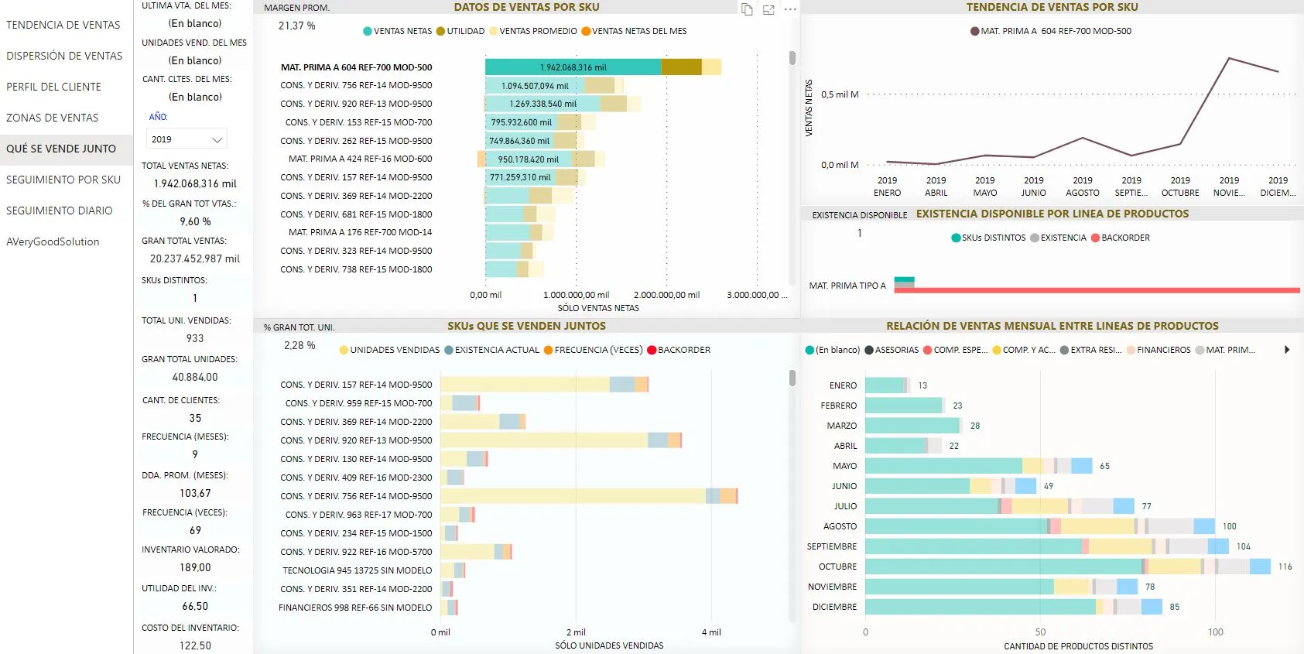Viewport: 1304px width, 654px height.
Task: Select ASESORIAS legend item
Action: click(x=892, y=350)
